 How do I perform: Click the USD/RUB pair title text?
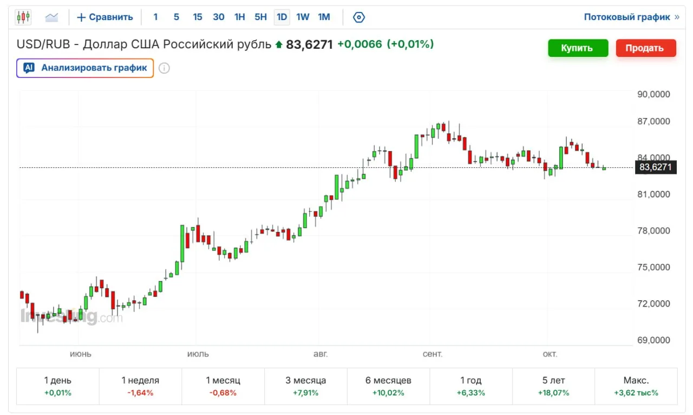pos(144,44)
